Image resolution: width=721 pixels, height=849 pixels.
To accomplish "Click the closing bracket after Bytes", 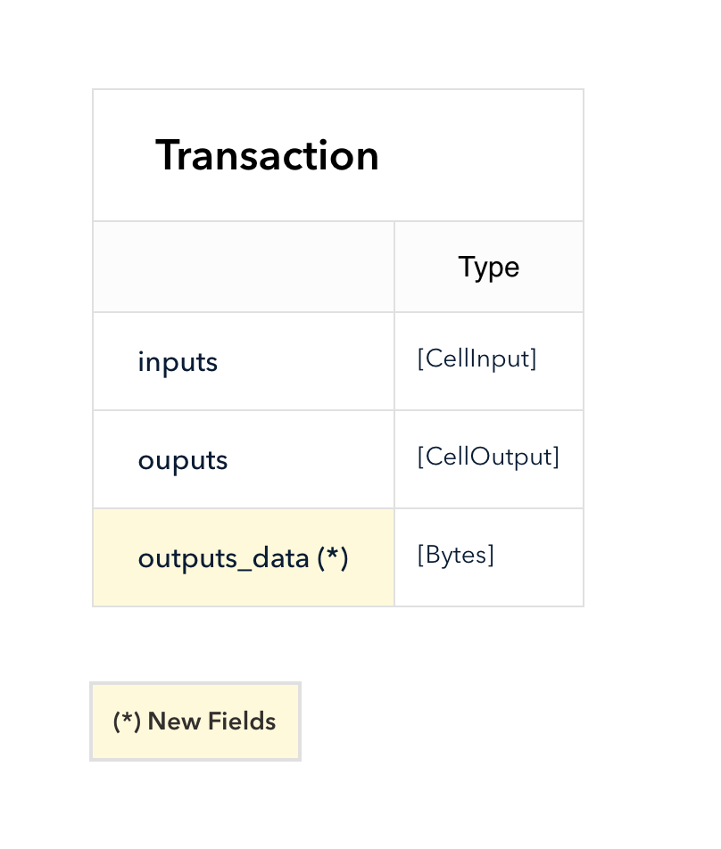I will coord(491,555).
